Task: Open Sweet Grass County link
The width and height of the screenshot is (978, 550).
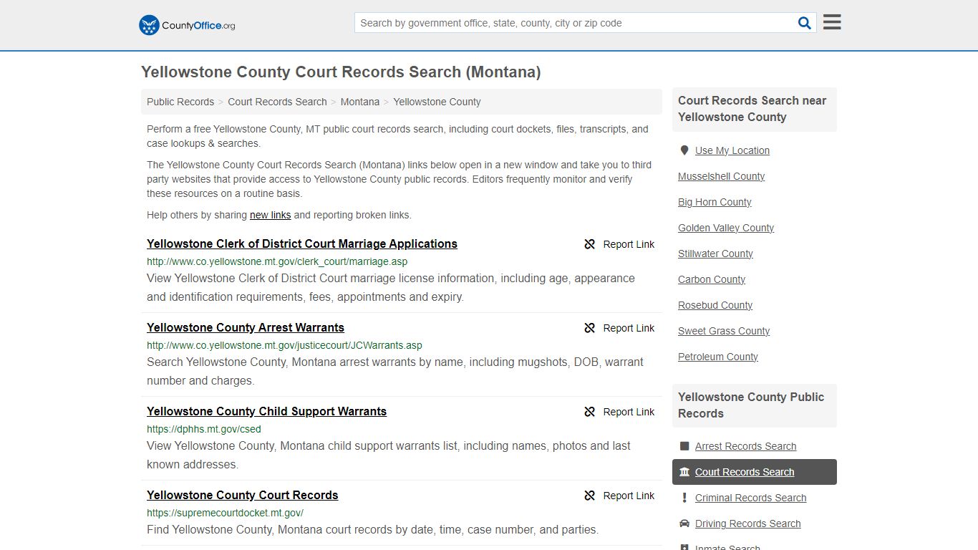Action: point(724,331)
